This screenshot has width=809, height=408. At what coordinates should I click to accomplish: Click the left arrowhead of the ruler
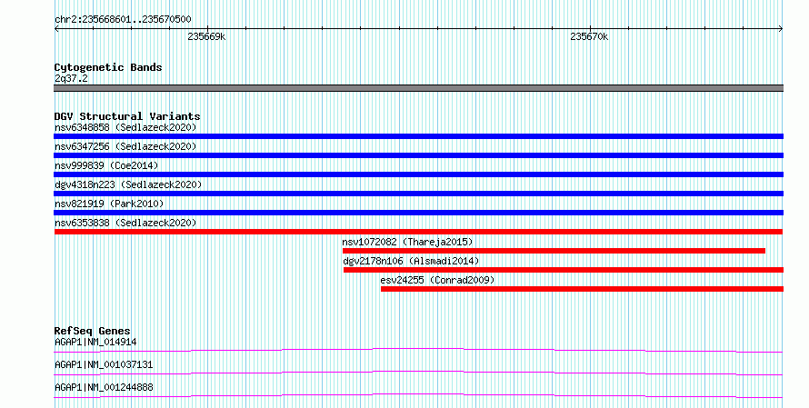[56, 29]
